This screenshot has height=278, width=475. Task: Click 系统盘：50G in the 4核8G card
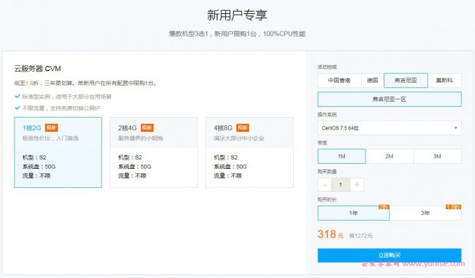coord(230,167)
